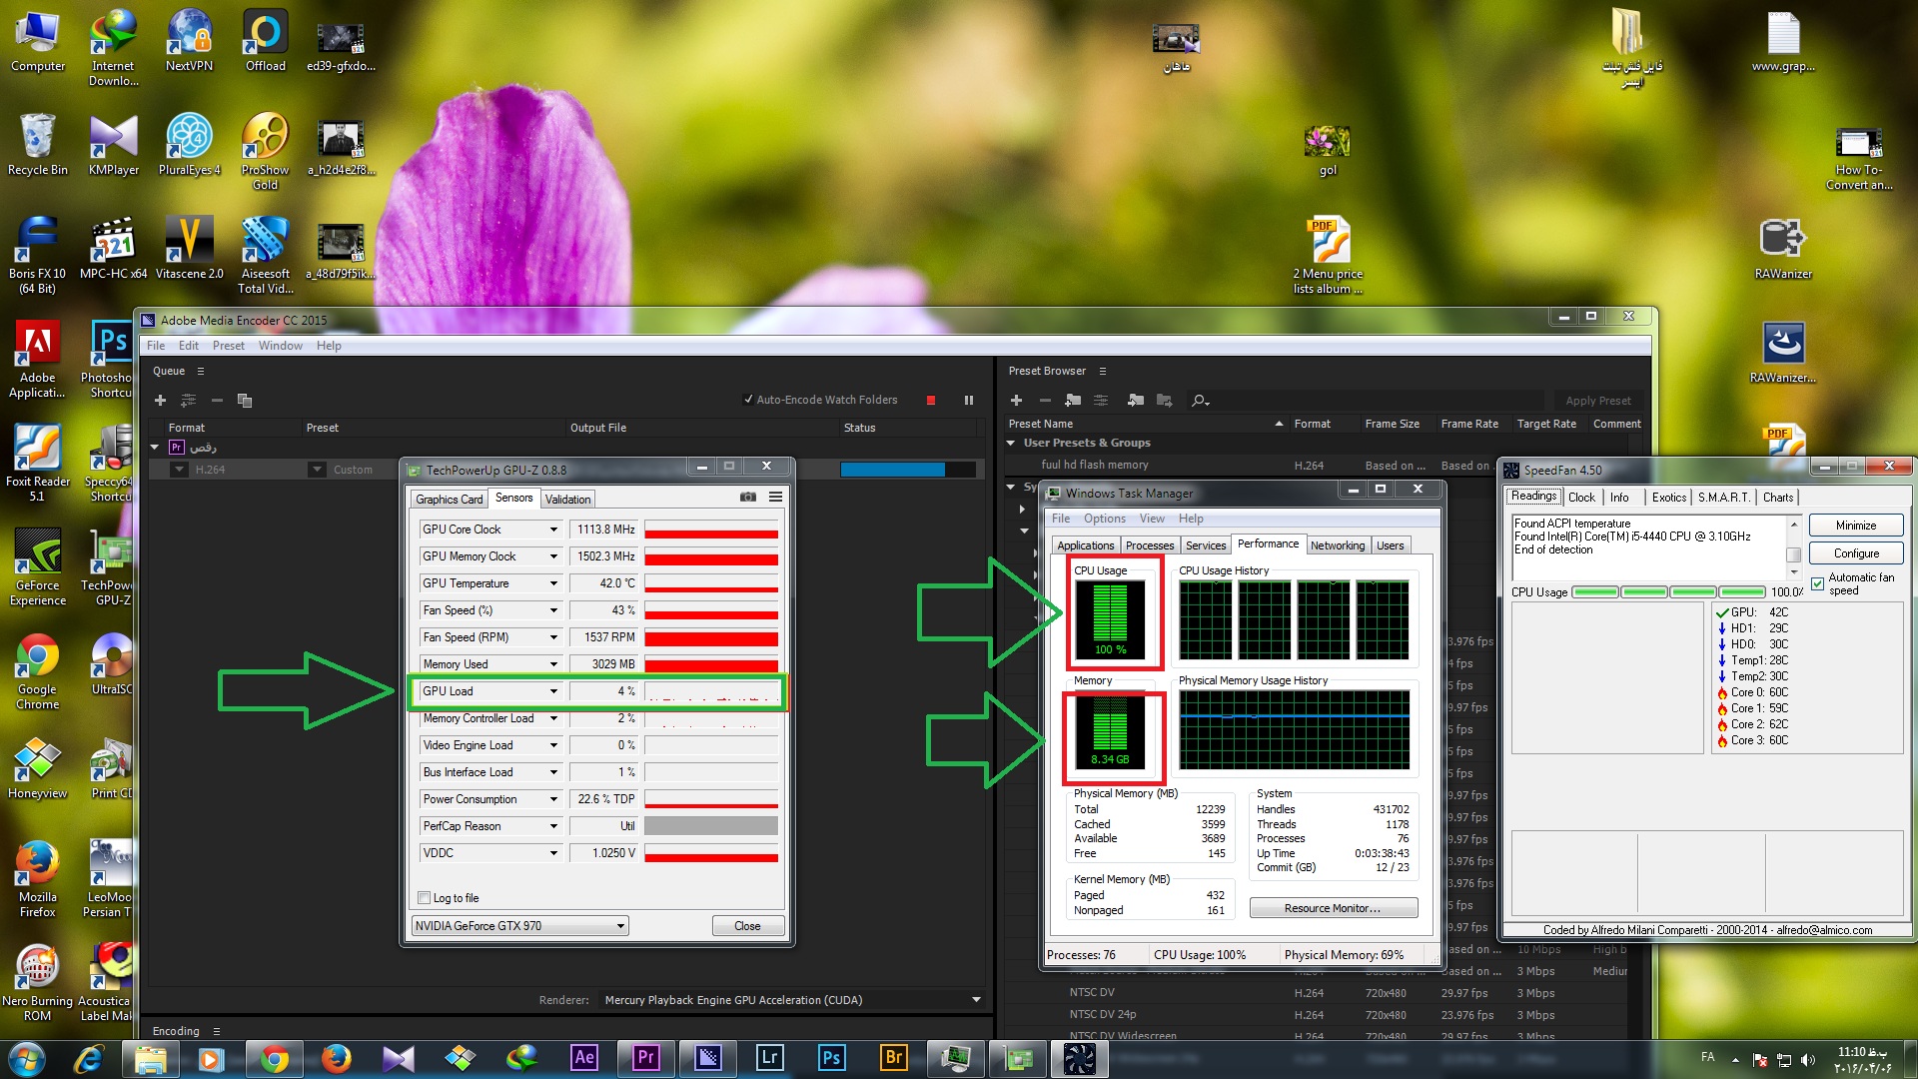Open Premiere Pro from taskbar
Screen dimensions: 1918x1079
pos(645,1057)
